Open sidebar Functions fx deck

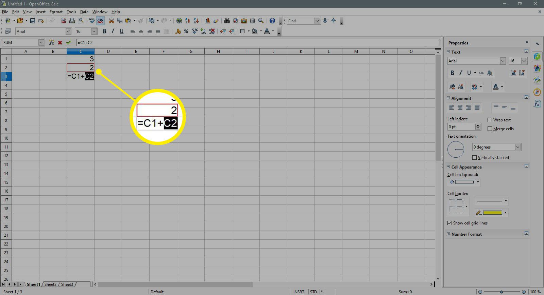537,104
